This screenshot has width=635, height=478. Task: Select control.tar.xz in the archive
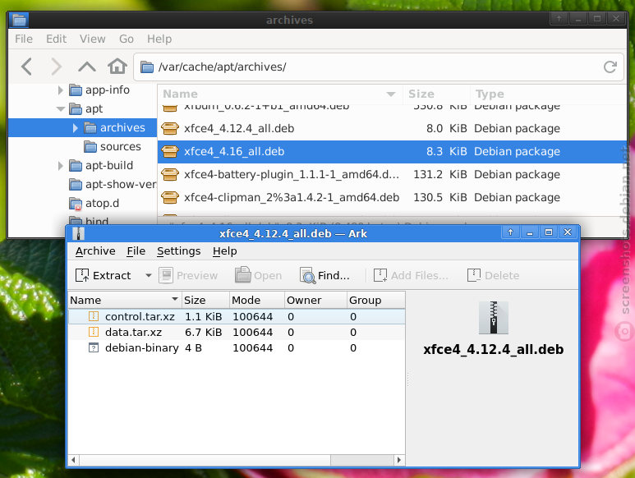[x=237, y=316]
